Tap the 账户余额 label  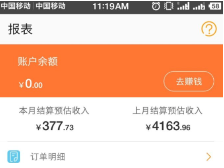[38, 61]
